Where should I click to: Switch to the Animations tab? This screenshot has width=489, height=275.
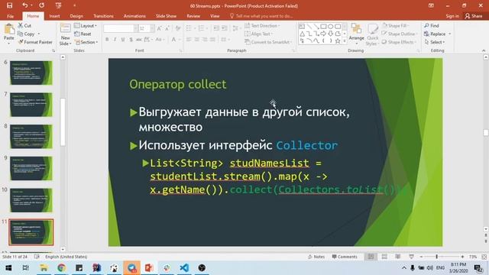coord(134,16)
